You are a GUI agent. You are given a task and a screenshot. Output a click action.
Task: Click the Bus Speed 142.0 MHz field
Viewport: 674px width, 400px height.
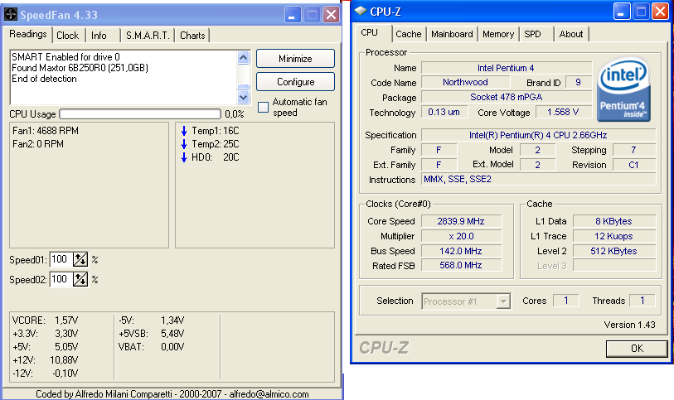[x=461, y=251]
